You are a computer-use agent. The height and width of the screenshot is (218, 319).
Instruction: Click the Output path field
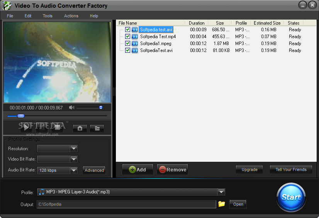[x=126, y=204]
